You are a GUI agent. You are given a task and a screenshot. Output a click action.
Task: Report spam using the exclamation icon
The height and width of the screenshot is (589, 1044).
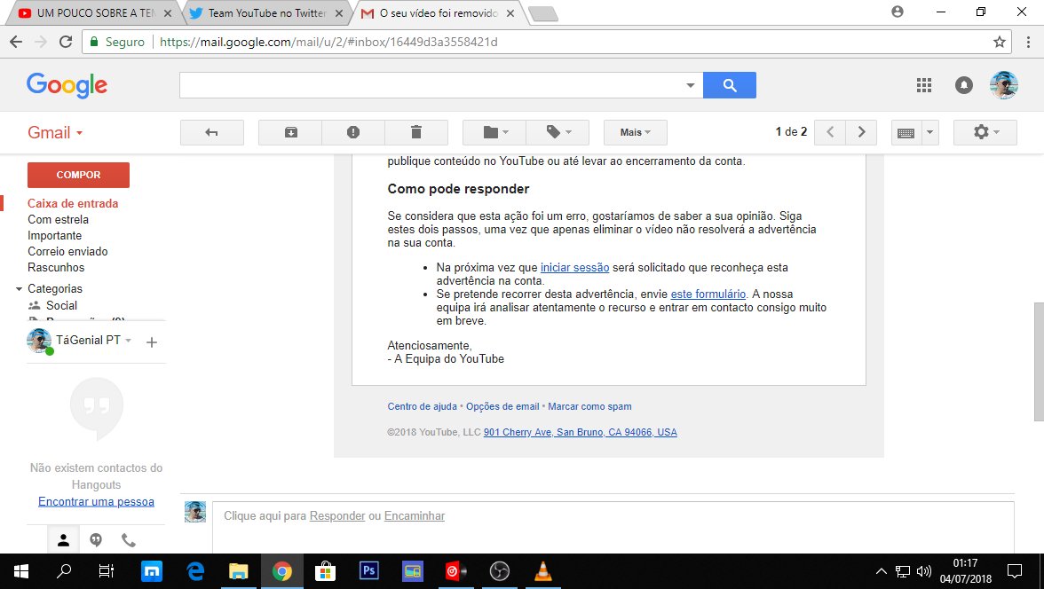tap(353, 132)
